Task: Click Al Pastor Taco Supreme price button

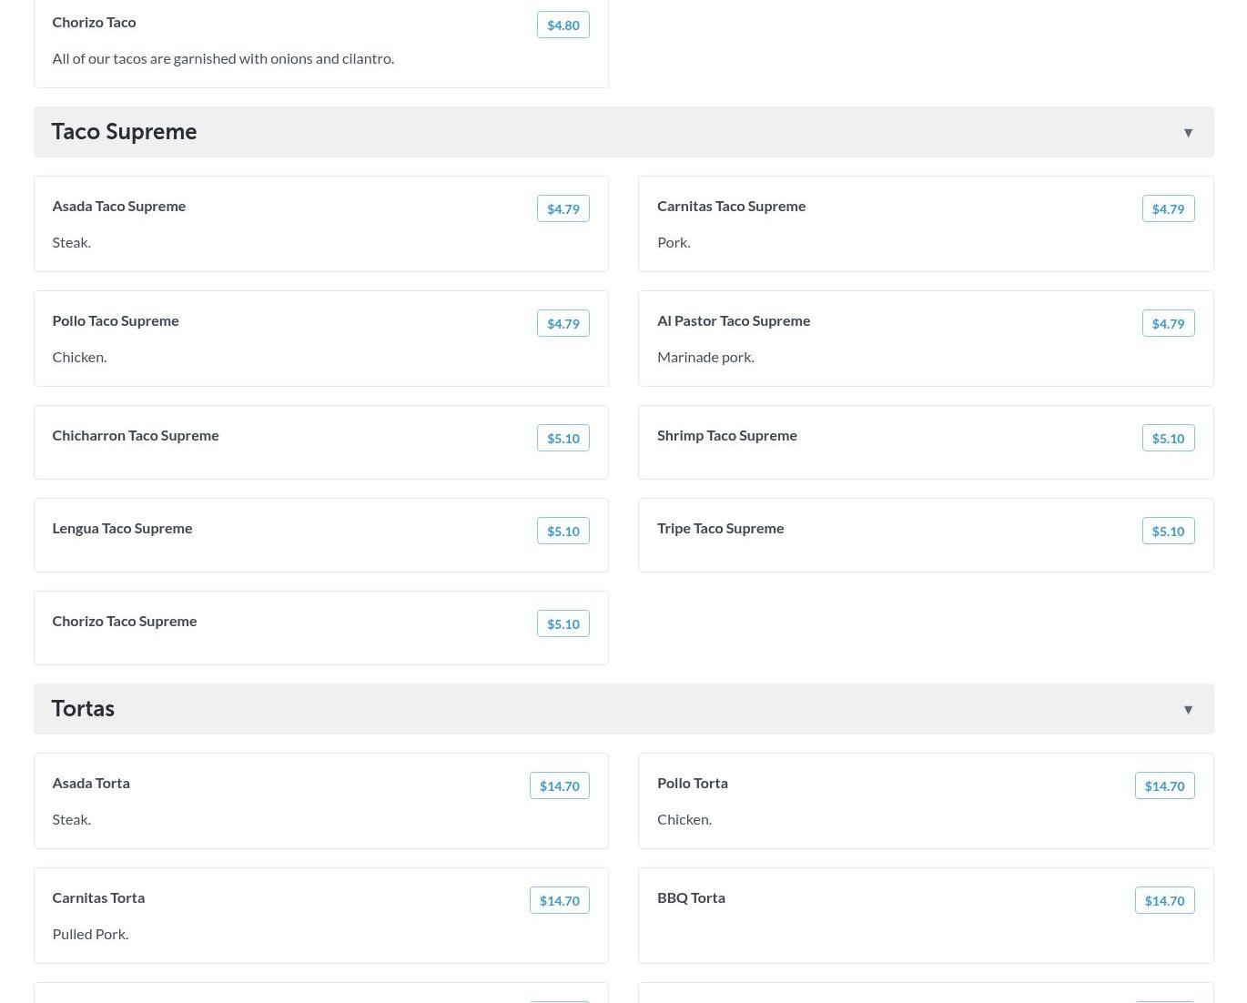Action: pyautogui.click(x=1168, y=324)
